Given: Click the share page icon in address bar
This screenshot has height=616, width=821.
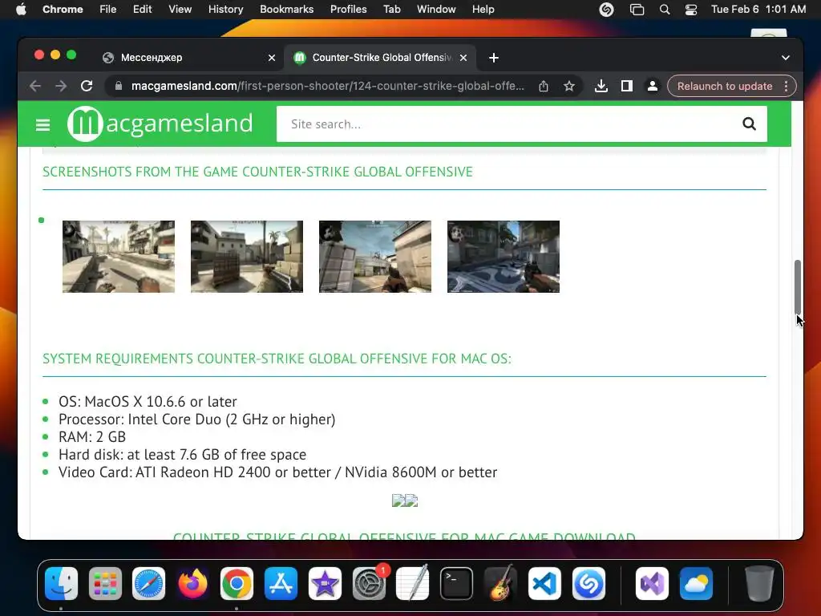Looking at the screenshot, I should coord(544,86).
